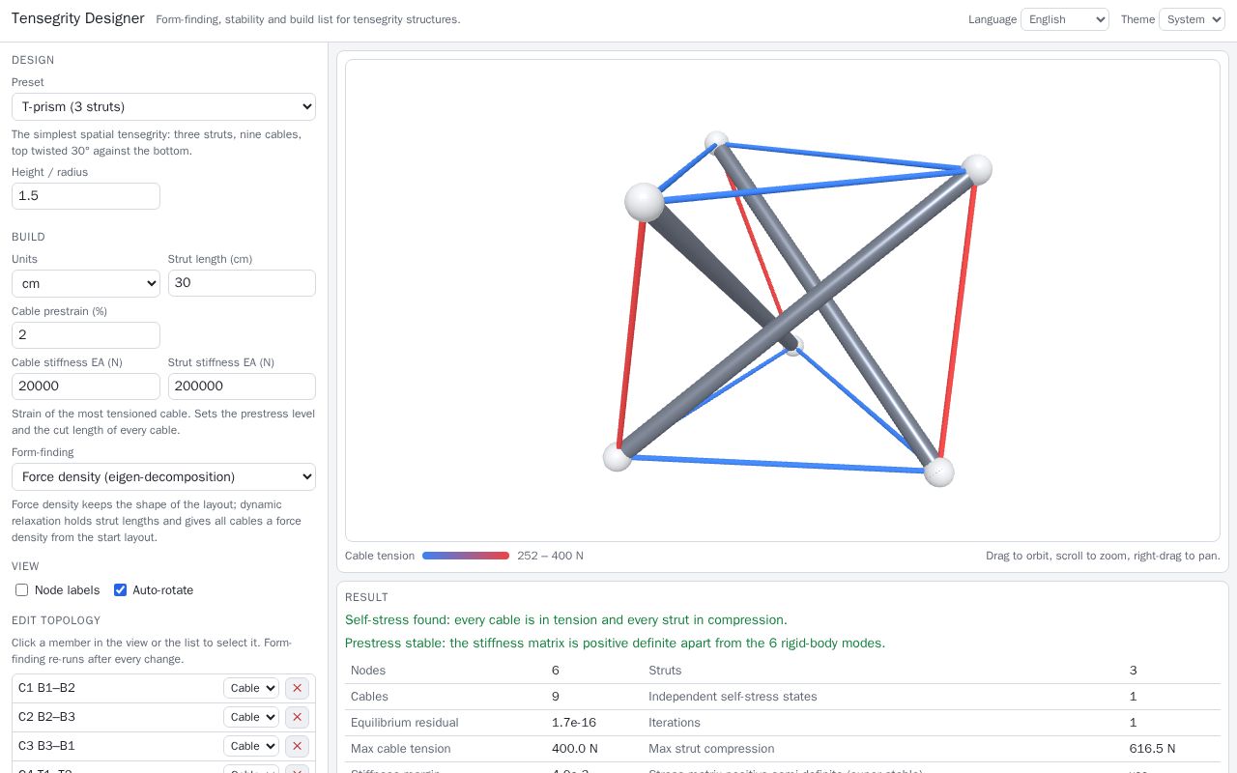Click the Cable stiffness EA field
The height and width of the screenshot is (773, 1237).
86,386
